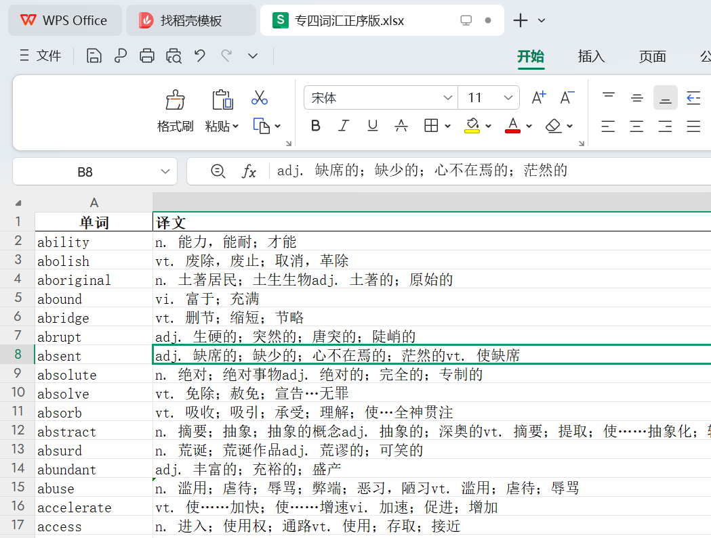Click the Print icon

pyautogui.click(x=147, y=56)
